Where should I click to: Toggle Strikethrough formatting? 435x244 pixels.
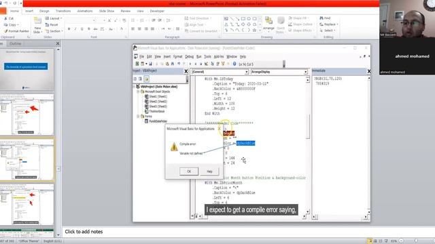coord(95,29)
